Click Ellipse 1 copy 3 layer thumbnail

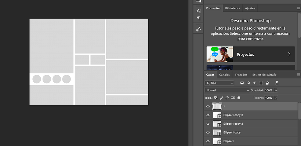click(217, 115)
